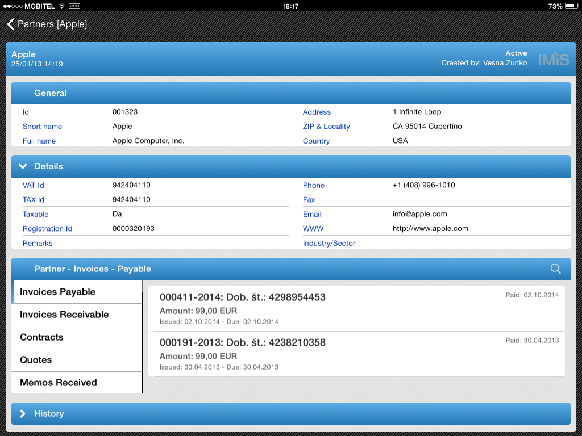The width and height of the screenshot is (582, 436).
Task: Select the Id value 001323
Action: 124,112
